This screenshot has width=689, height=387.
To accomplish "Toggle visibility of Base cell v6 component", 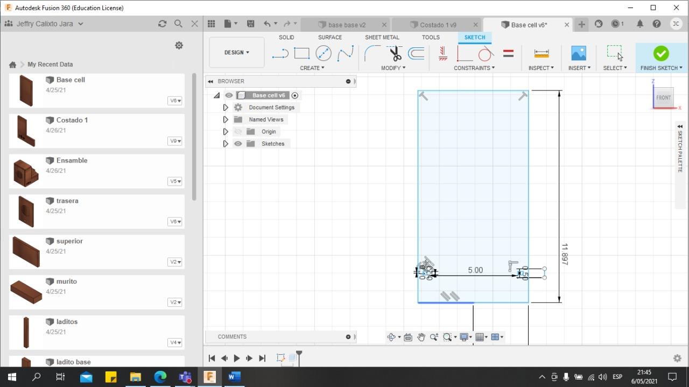I will (x=229, y=95).
